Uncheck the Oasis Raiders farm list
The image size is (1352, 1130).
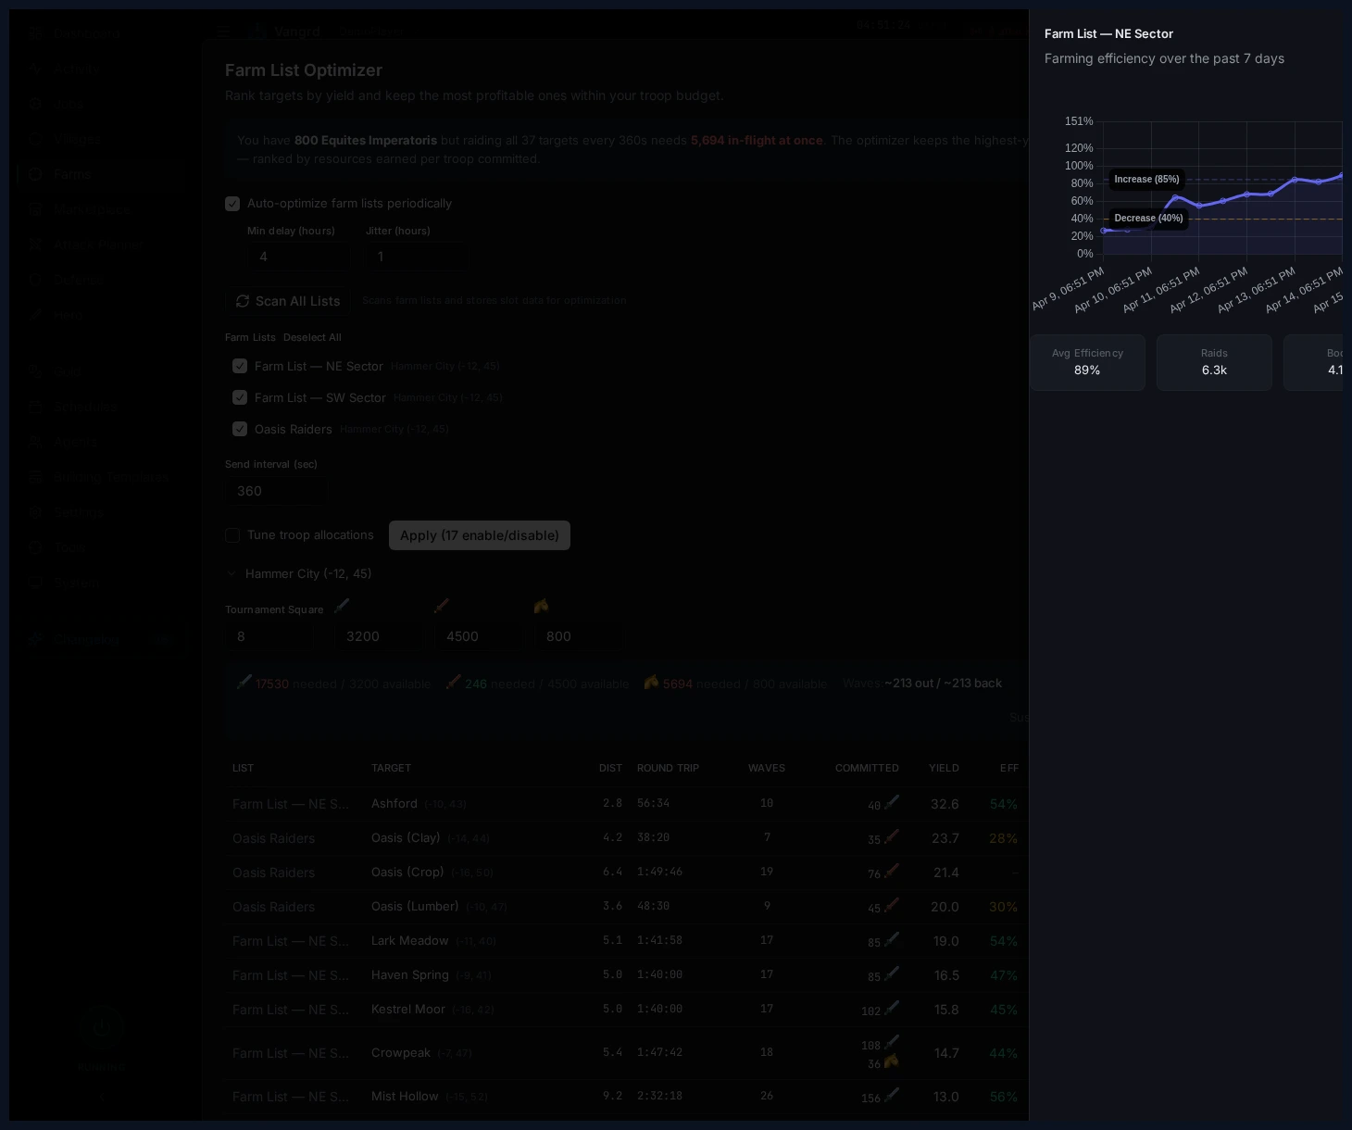point(240,429)
